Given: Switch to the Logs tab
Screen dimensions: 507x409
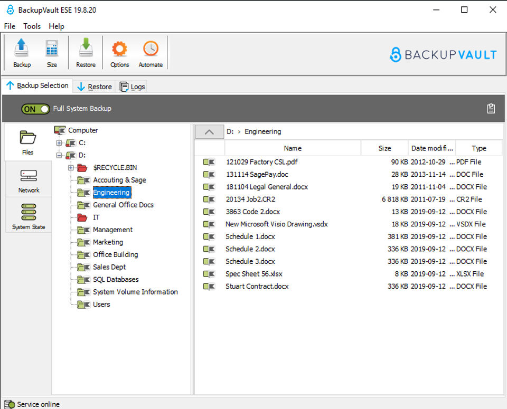Looking at the screenshot, I should coord(132,87).
